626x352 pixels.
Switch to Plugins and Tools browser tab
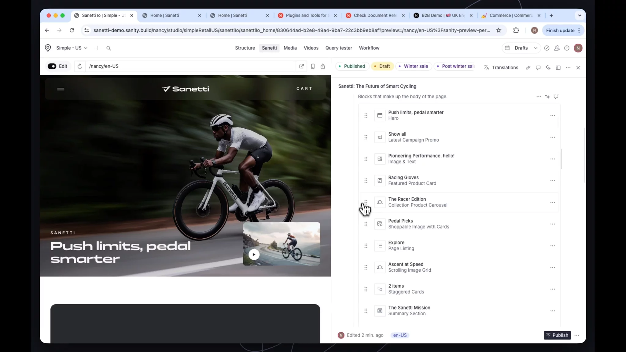pyautogui.click(x=307, y=15)
